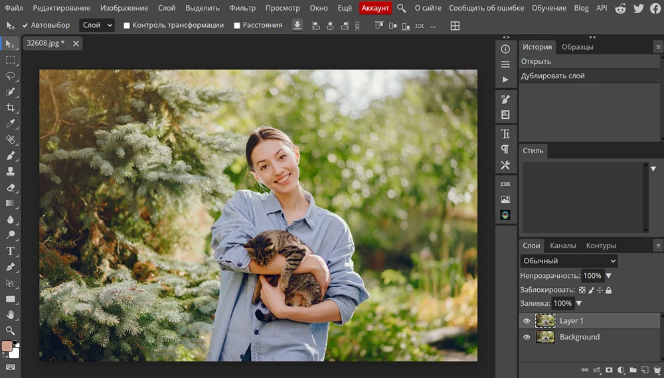Enable the Контроль трансформации checkbox

coord(127,25)
